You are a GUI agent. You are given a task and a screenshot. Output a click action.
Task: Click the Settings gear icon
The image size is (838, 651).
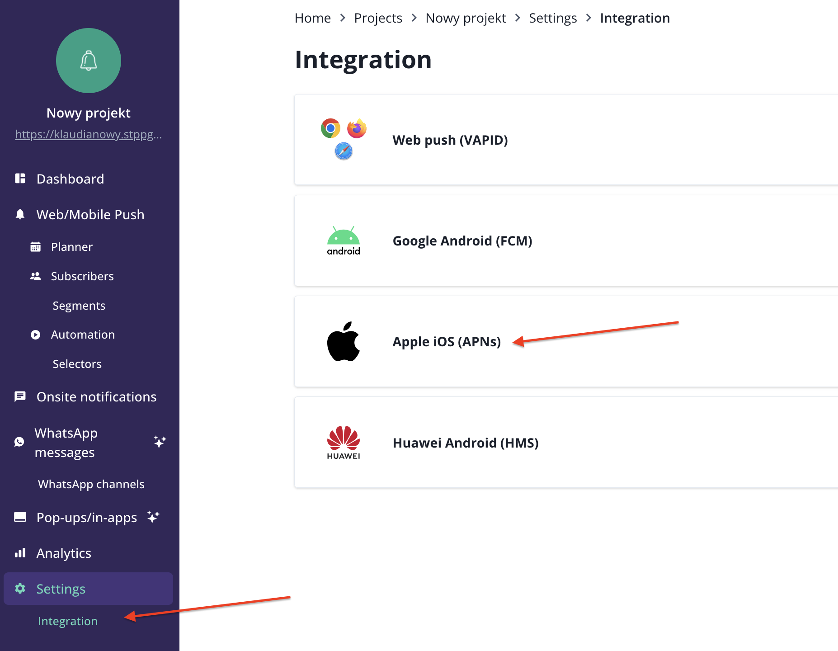[x=20, y=589]
